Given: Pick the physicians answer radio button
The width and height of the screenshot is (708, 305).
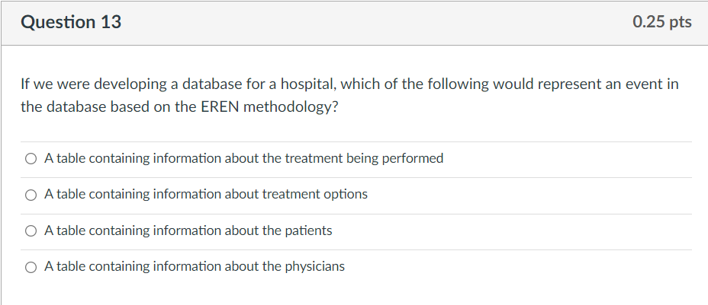Looking at the screenshot, I should pos(31,267).
